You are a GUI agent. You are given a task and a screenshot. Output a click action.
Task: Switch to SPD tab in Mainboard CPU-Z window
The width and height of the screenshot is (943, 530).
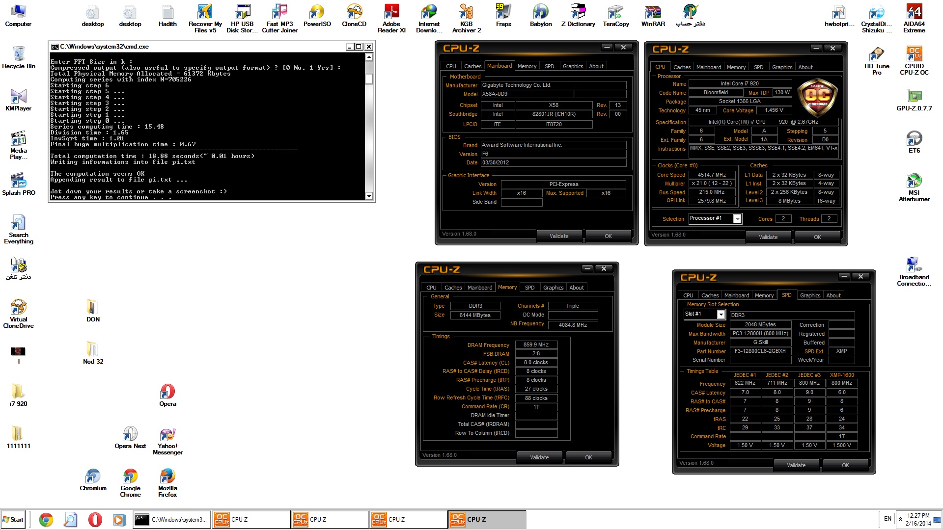click(x=549, y=66)
